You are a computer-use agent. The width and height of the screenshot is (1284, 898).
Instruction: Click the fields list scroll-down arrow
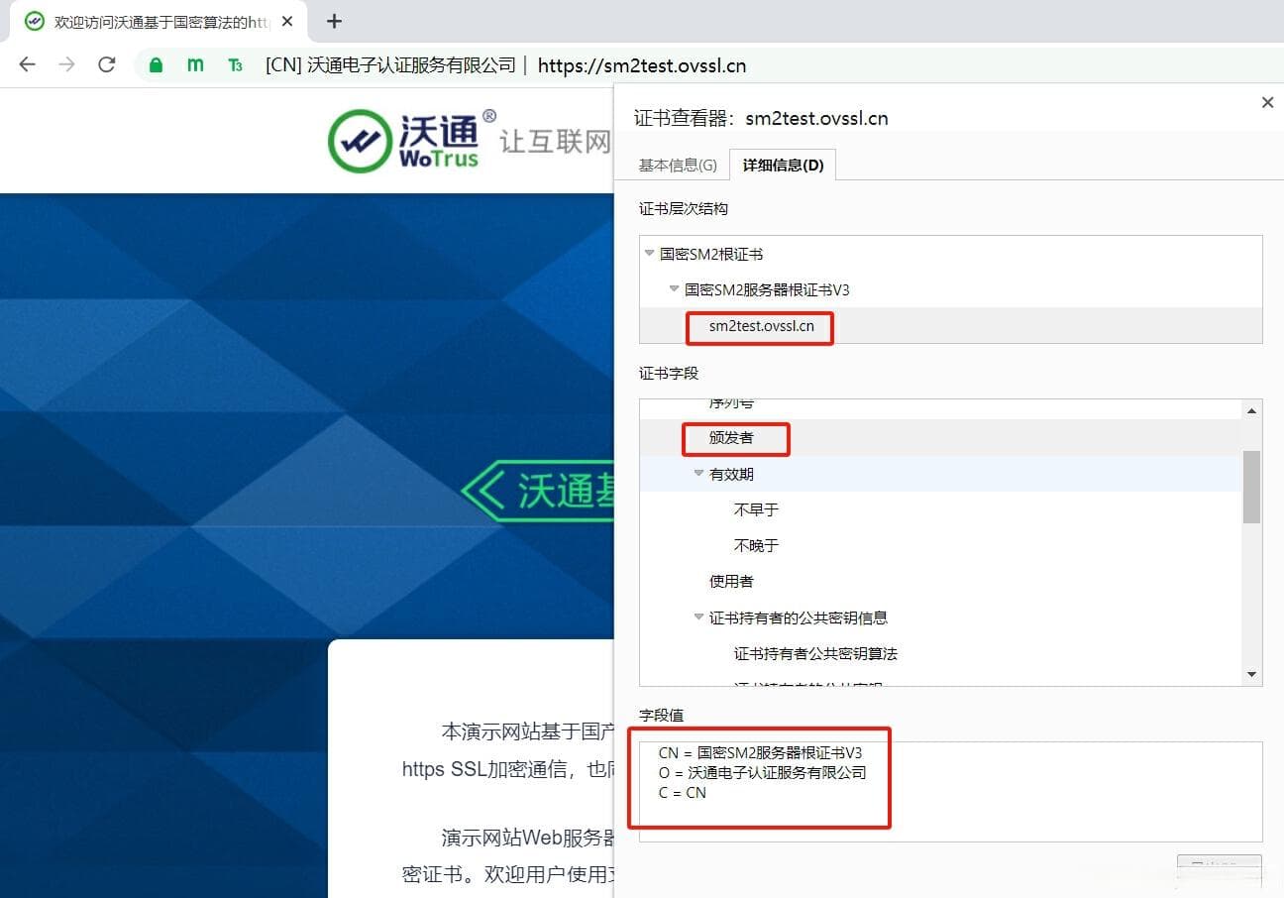pyautogui.click(x=1252, y=675)
